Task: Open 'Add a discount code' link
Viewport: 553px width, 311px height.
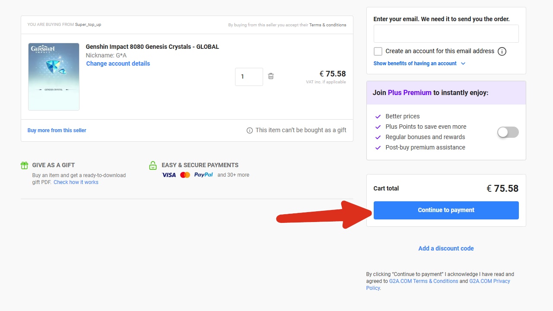Action: click(446, 248)
